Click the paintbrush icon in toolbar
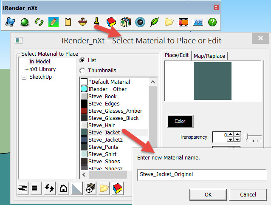Image resolution: width=271 pixels, height=205 pixels. coord(96,22)
